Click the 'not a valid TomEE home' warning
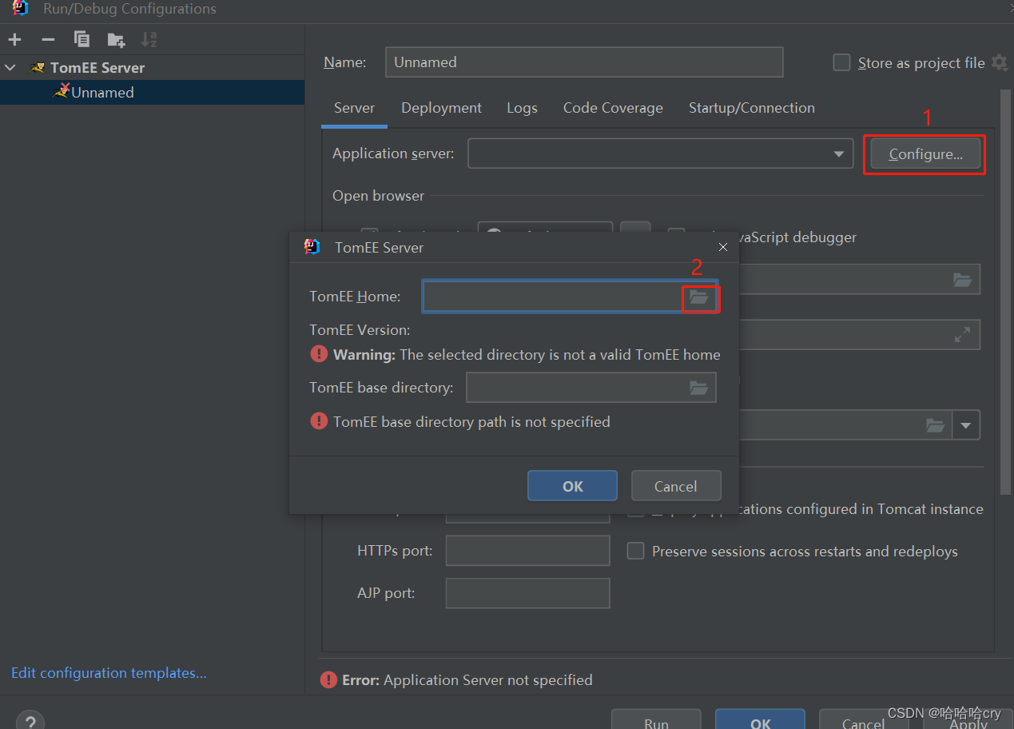 (527, 354)
